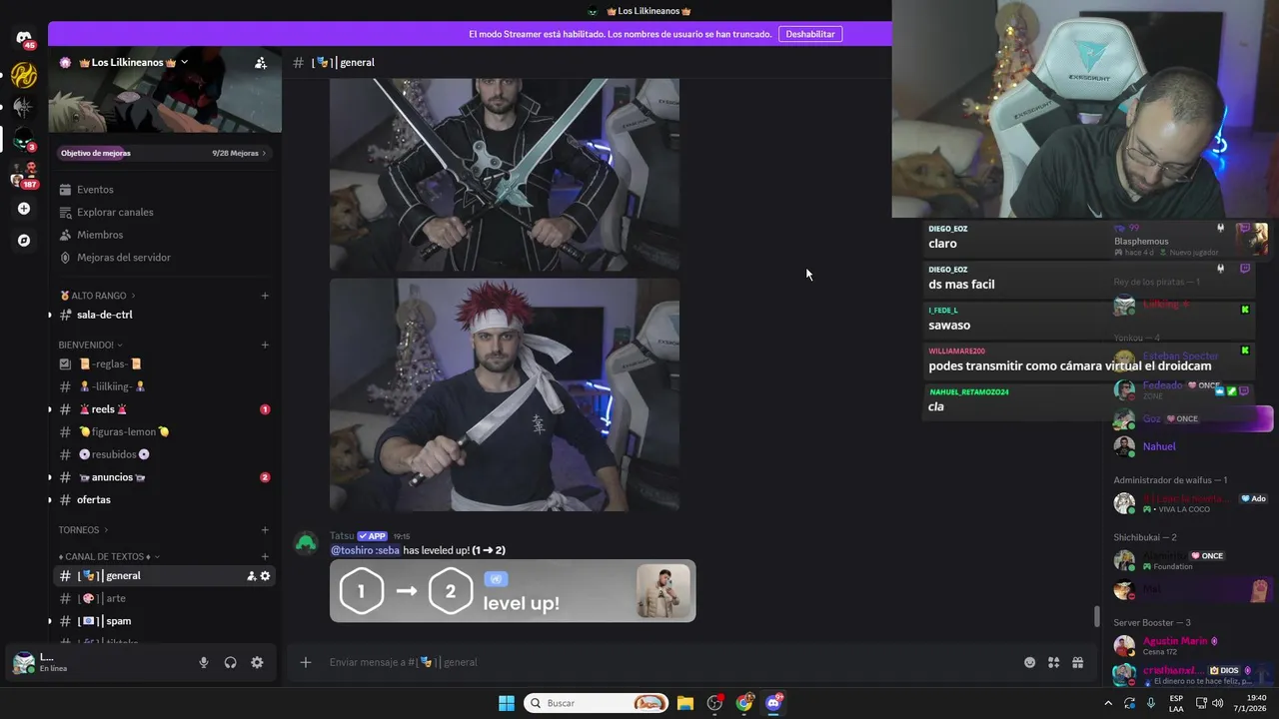The width and height of the screenshot is (1279, 719).
Task: Open the server folder with 187 badge
Action: [x=24, y=175]
